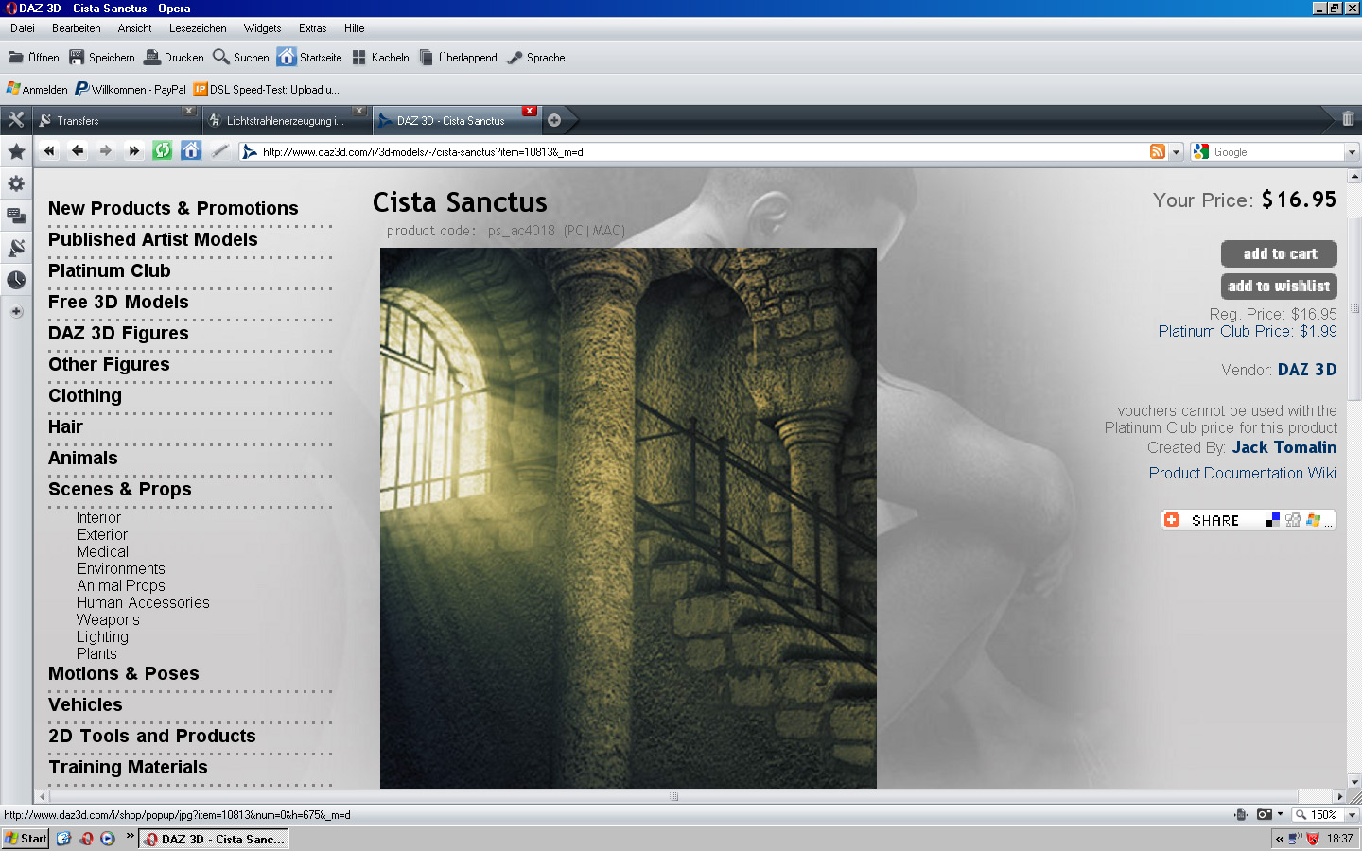Screen dimensions: 1362x851
Task: Click the Rewind navigation button
Action: [49, 151]
